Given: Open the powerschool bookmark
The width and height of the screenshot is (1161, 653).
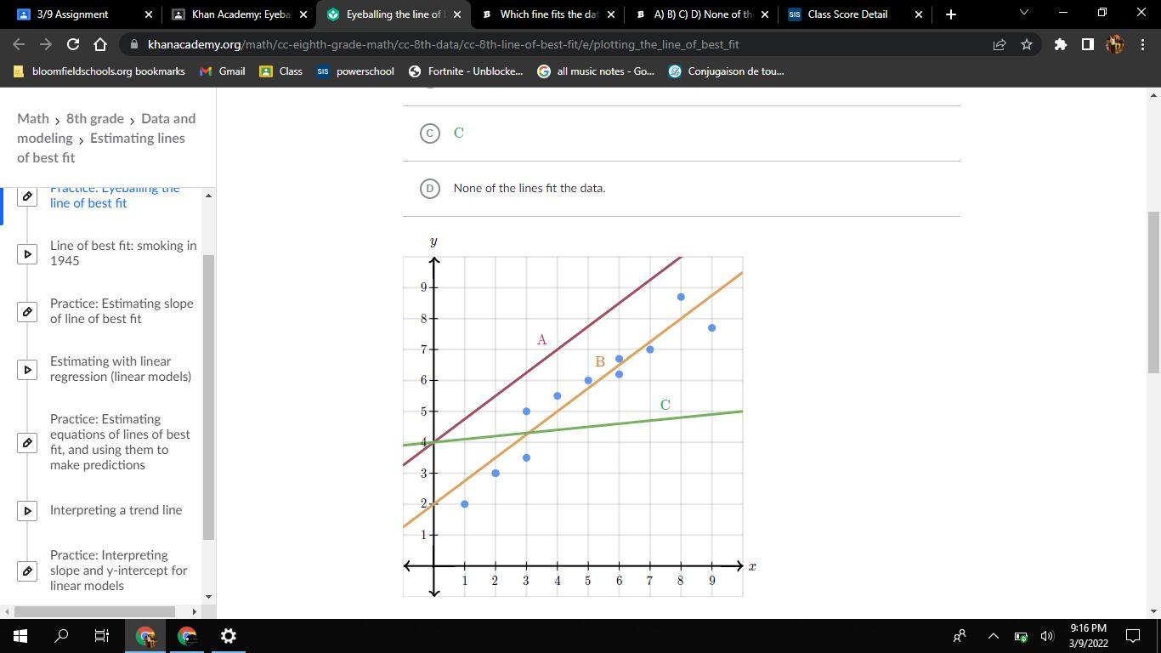Looking at the screenshot, I should 355,71.
